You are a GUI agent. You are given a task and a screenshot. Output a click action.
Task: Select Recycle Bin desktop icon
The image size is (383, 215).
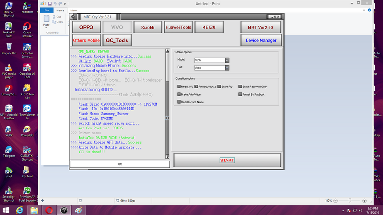(9, 49)
